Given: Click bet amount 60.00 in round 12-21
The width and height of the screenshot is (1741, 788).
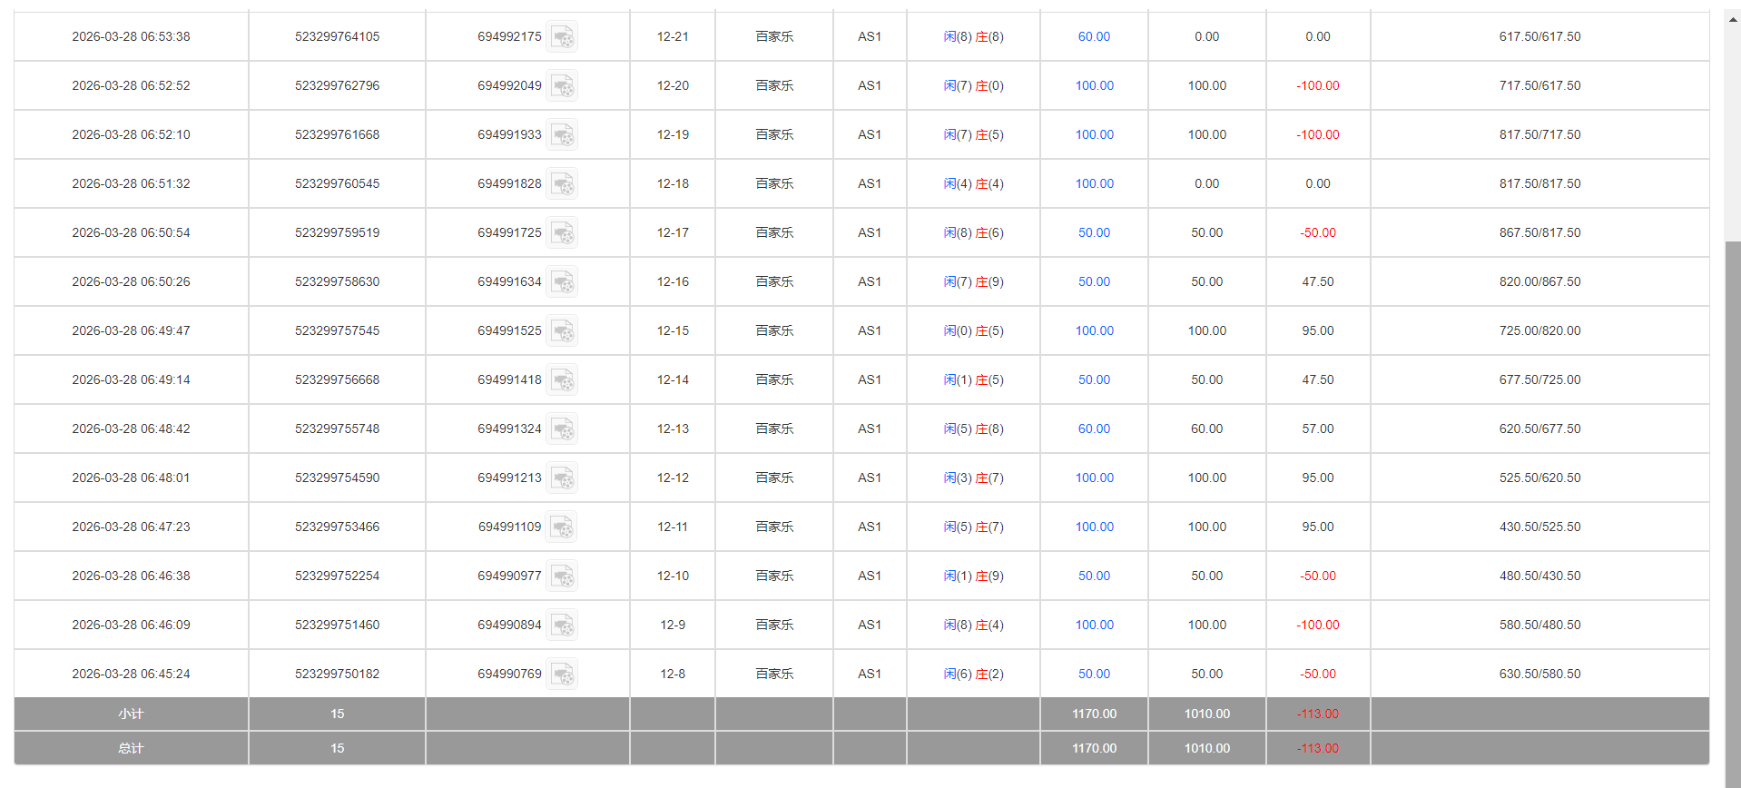Looking at the screenshot, I should tap(1094, 36).
